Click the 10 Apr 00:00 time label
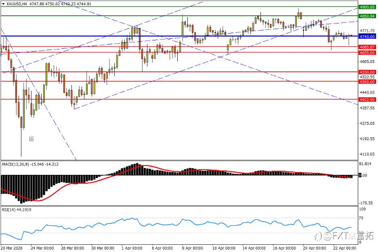The width and height of the screenshot is (378, 252). tap(224, 248)
